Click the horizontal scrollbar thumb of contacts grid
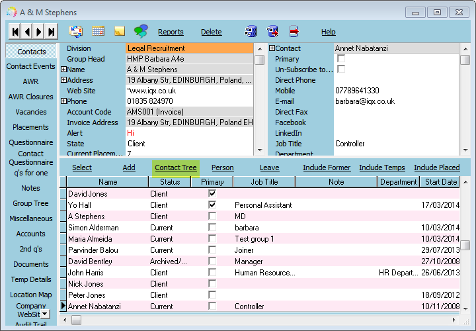Screen dimensions: 476x331 (76, 320)
